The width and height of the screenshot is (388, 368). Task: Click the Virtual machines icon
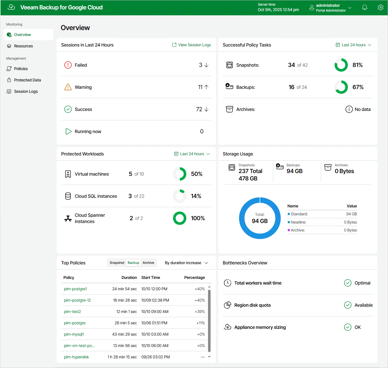(68, 174)
